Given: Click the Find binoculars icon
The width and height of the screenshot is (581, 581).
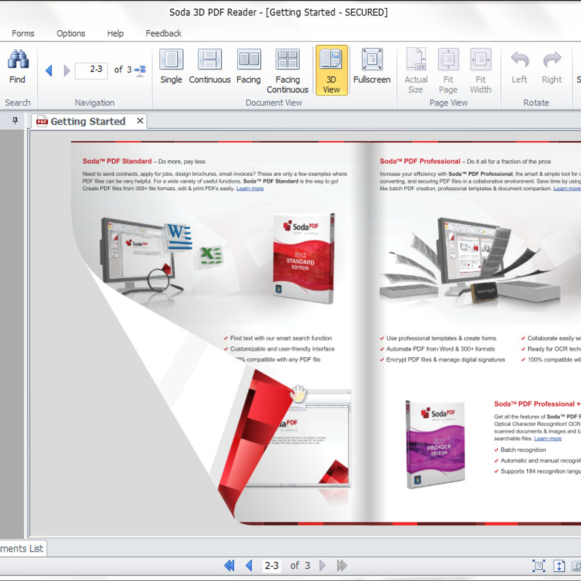Looking at the screenshot, I should click(18, 60).
